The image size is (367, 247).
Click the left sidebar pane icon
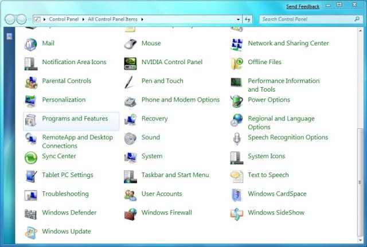(9, 36)
